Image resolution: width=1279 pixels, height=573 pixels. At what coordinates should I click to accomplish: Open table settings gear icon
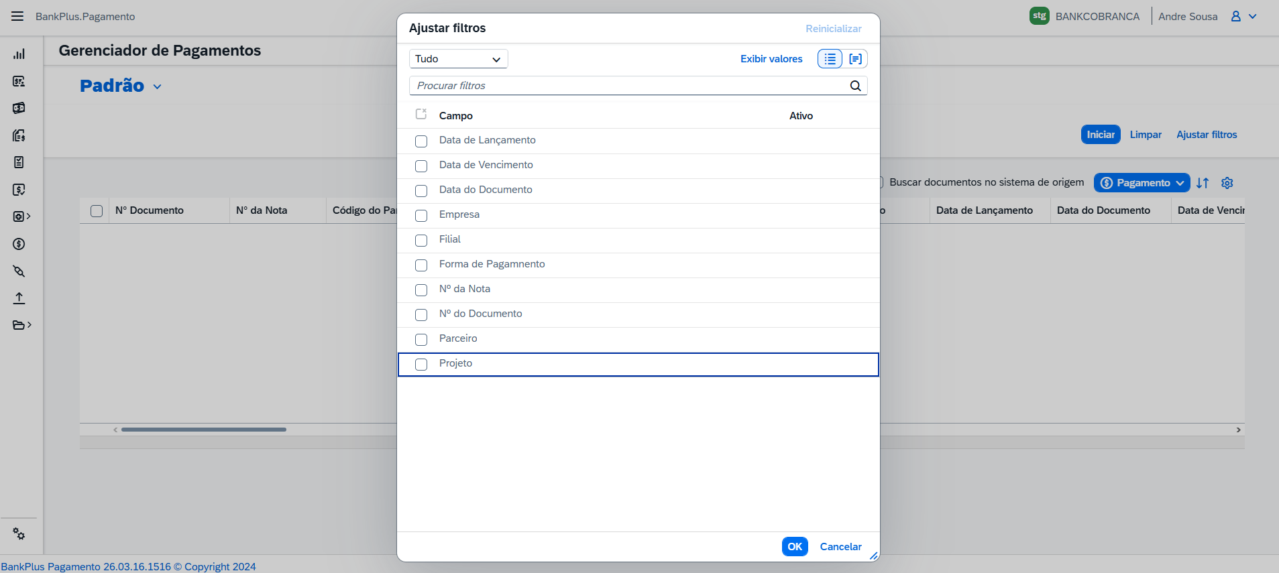[1227, 183]
